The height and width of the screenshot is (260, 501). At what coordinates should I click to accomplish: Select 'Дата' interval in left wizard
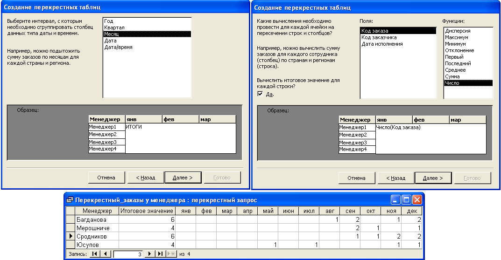click(147, 41)
